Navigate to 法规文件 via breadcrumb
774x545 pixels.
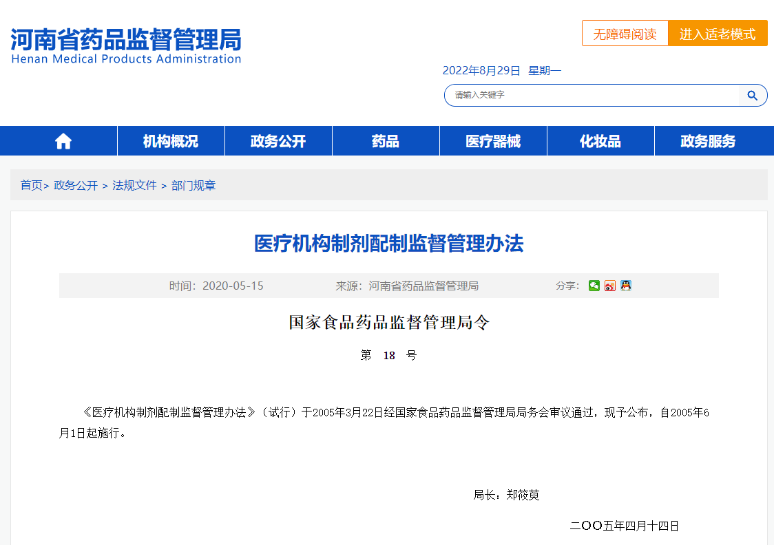(134, 185)
